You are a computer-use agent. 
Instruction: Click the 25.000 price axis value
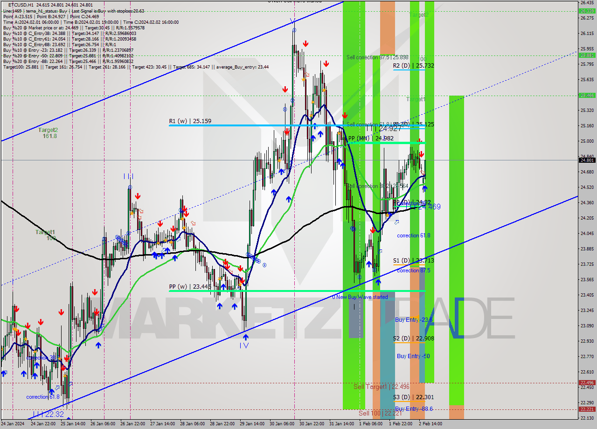click(587, 141)
